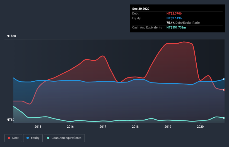Click the 2017 x-axis label
This screenshot has height=147, width=229.
tap(103, 127)
